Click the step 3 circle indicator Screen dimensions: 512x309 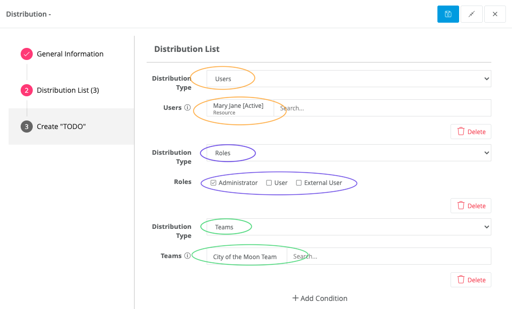pyautogui.click(x=26, y=127)
